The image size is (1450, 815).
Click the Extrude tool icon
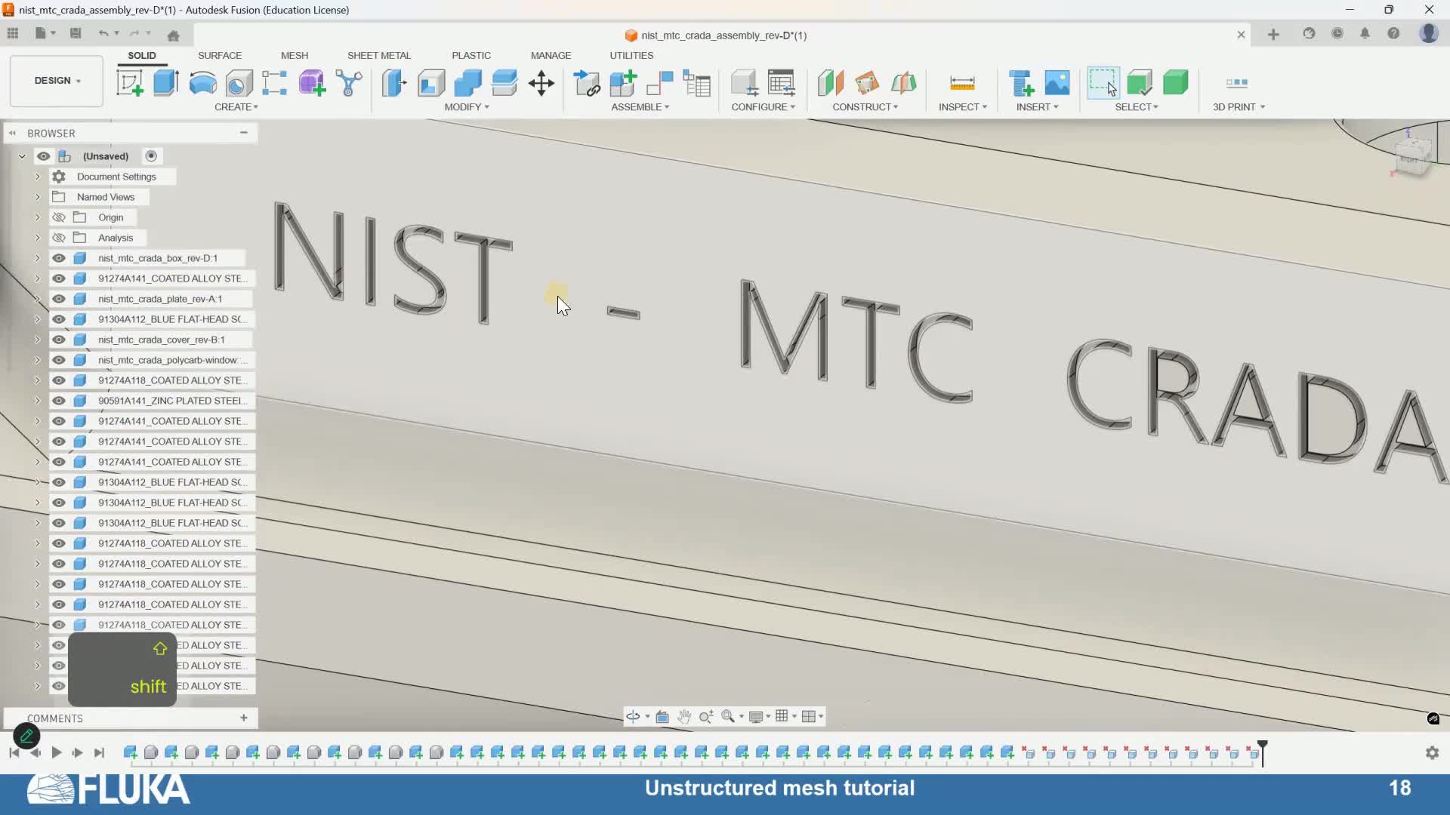(x=166, y=83)
